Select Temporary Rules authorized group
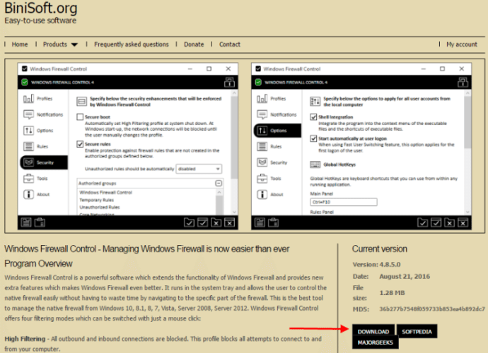 click(x=97, y=200)
